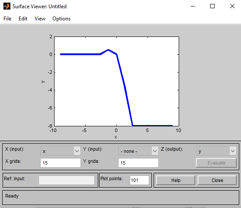Click the Ready status text

(x=12, y=196)
